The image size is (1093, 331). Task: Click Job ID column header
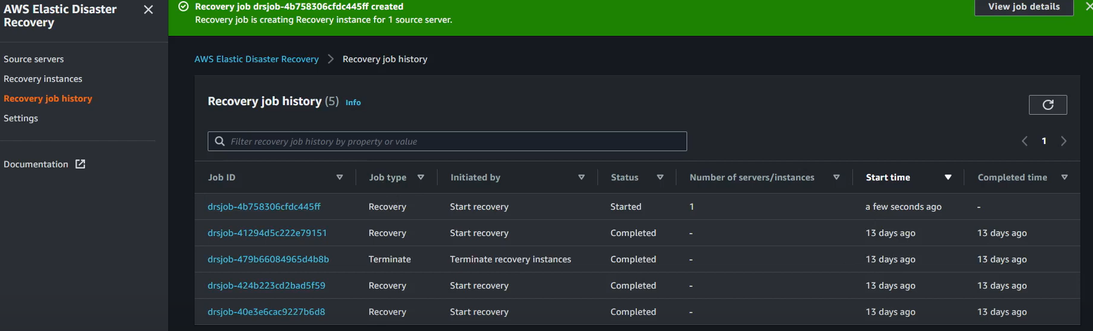221,177
